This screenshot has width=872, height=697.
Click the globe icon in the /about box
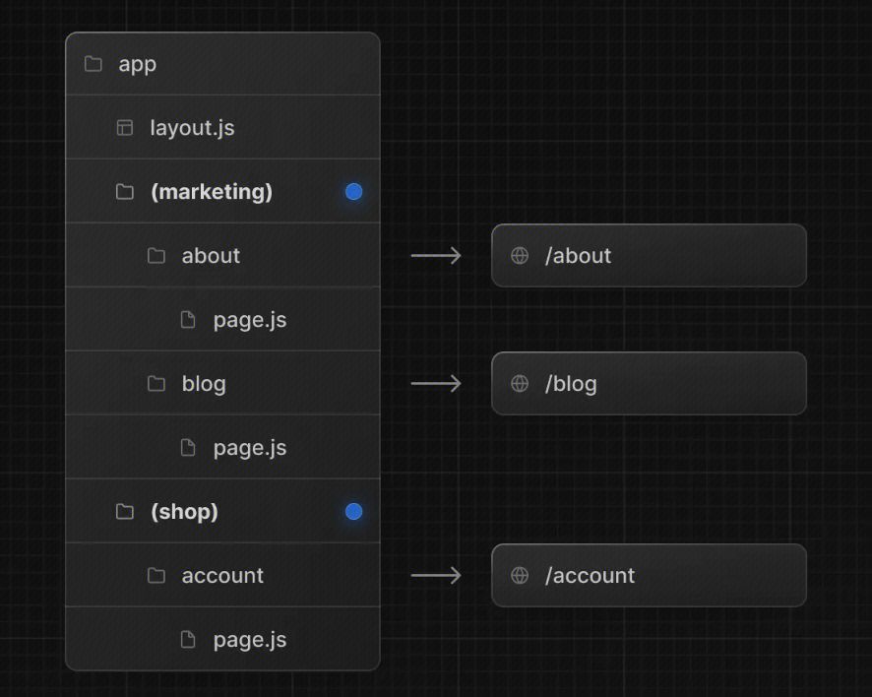pos(520,256)
